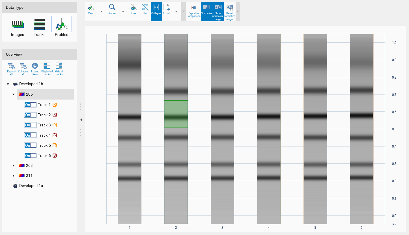This screenshot has height=235, width=409.
Task: Switch to Images data type
Action: [18, 27]
